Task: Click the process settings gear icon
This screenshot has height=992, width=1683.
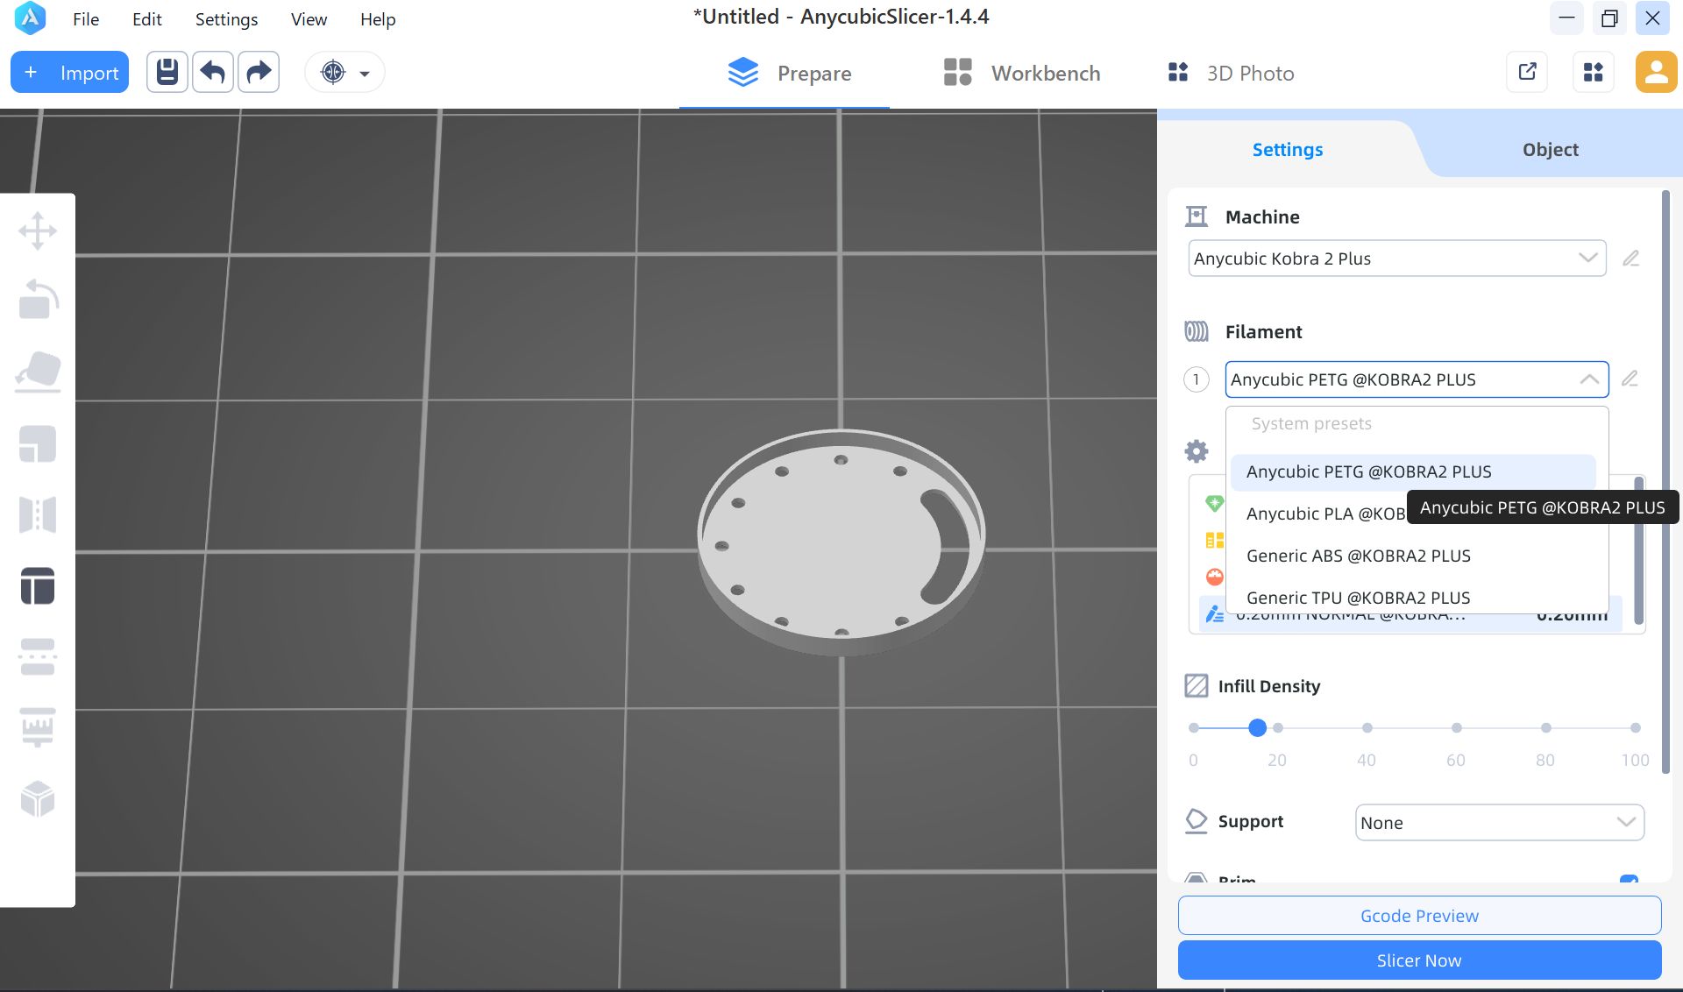Action: [1197, 451]
